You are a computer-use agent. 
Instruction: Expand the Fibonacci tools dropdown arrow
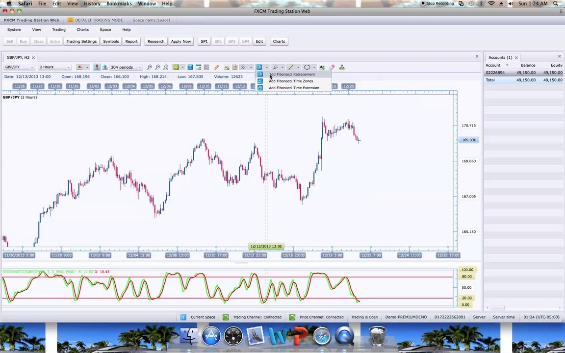tap(267, 67)
